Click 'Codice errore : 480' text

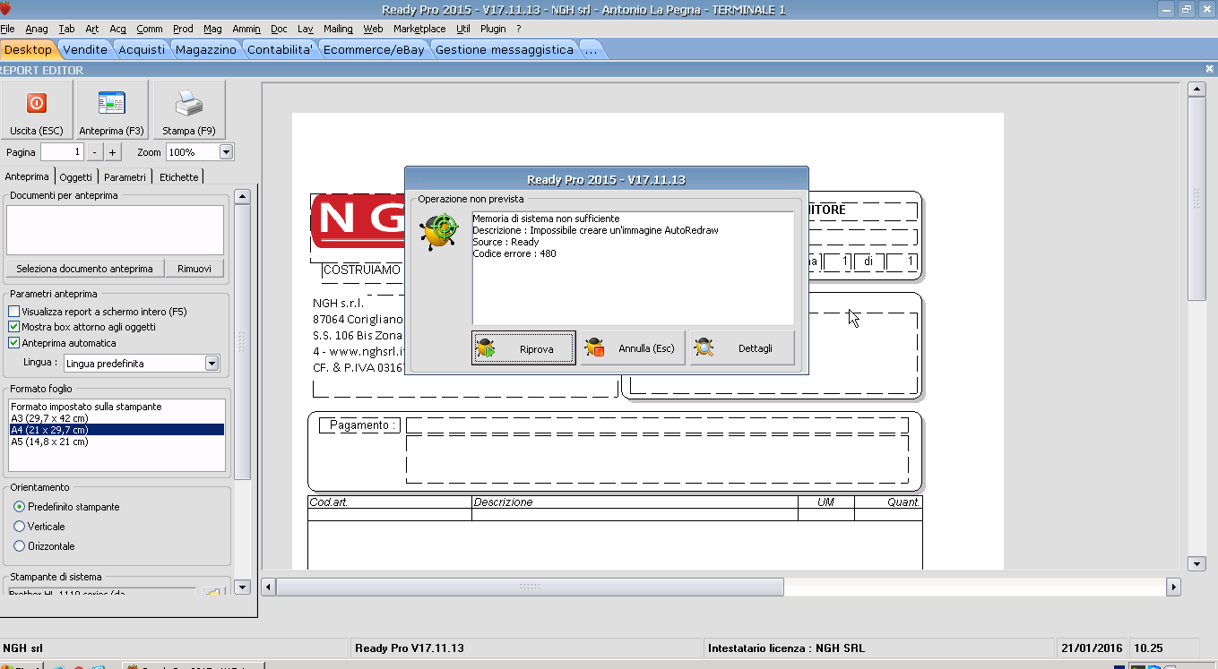[x=514, y=253]
